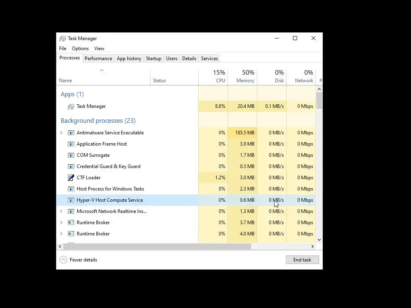This screenshot has height=308, width=411.
Task: Sort processes by the Disk column
Action: (x=272, y=77)
